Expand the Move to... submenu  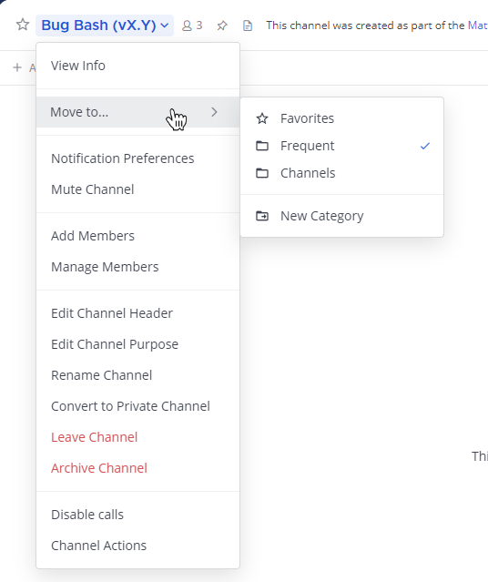pos(138,112)
